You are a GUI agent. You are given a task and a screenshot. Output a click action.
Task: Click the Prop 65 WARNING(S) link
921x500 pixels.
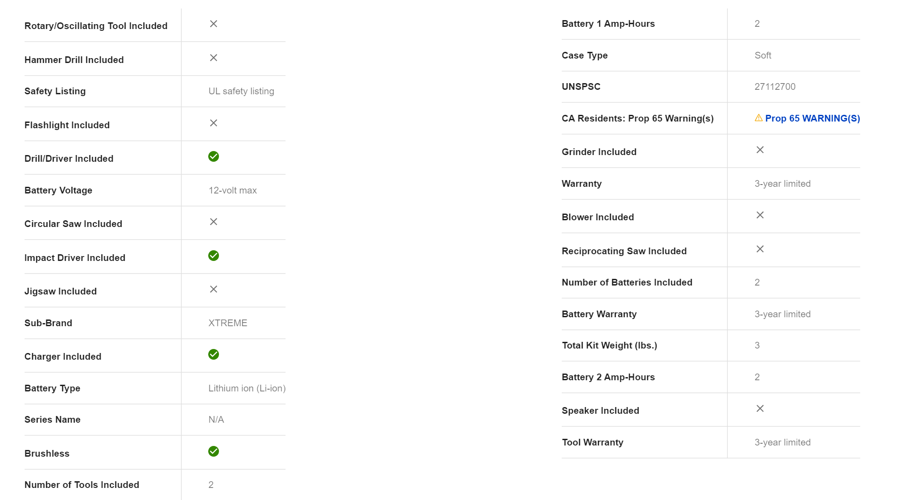point(812,118)
